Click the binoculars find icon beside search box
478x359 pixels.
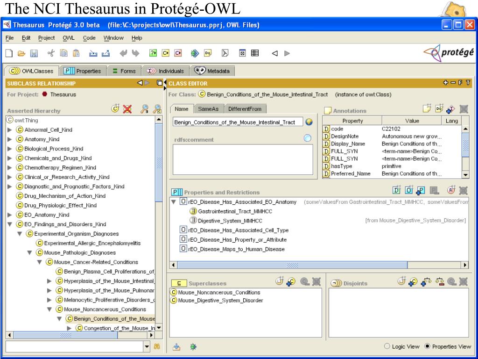click(157, 346)
